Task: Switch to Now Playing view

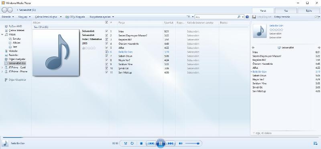Action: point(315,143)
